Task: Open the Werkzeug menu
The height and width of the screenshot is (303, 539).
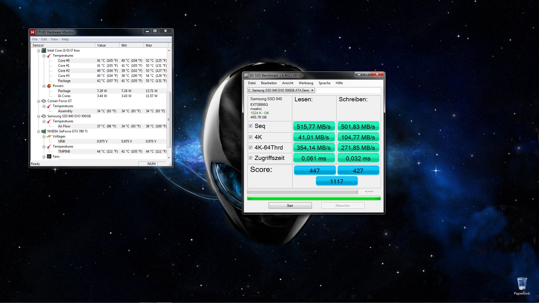Action: tap(306, 83)
